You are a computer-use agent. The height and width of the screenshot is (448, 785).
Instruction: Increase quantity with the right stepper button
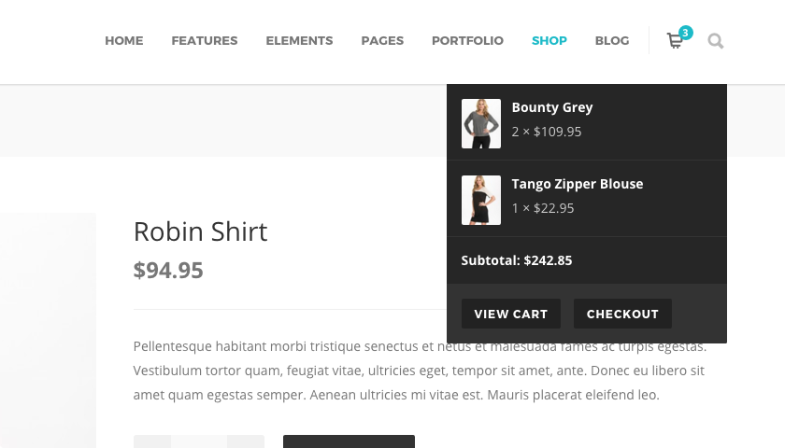pyautogui.click(x=246, y=441)
